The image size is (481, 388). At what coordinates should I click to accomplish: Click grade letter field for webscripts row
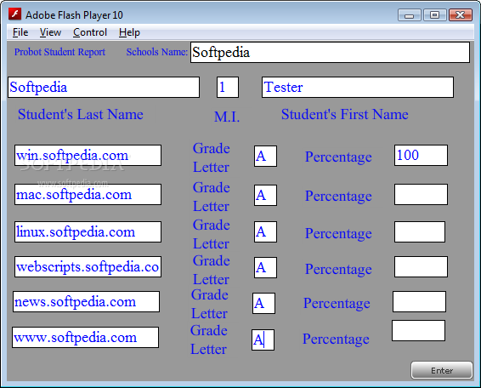[265, 267]
